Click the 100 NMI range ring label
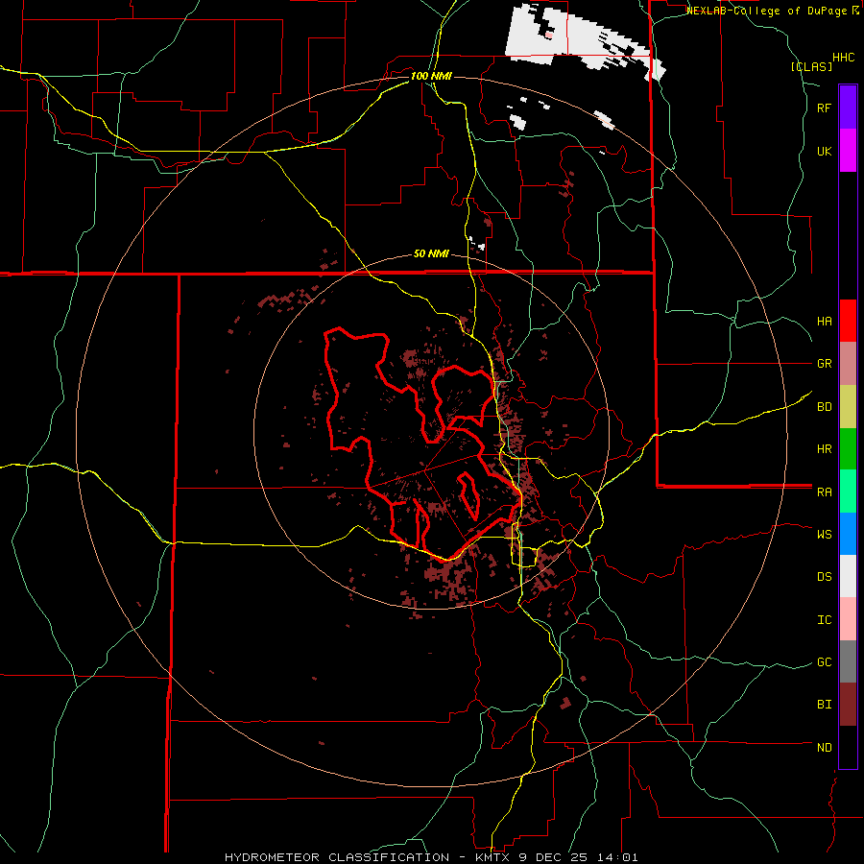 coord(431,76)
